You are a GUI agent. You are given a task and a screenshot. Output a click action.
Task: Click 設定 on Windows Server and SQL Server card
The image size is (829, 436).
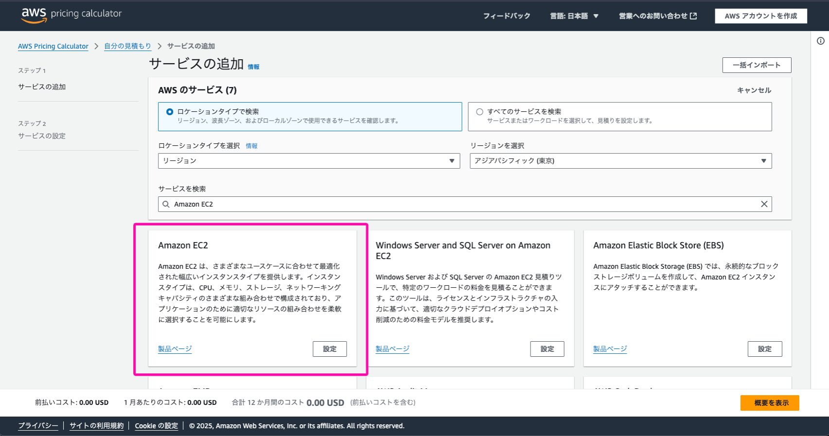(547, 349)
